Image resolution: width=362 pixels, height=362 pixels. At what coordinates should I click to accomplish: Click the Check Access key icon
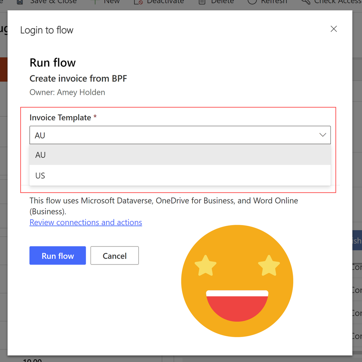point(306,2)
